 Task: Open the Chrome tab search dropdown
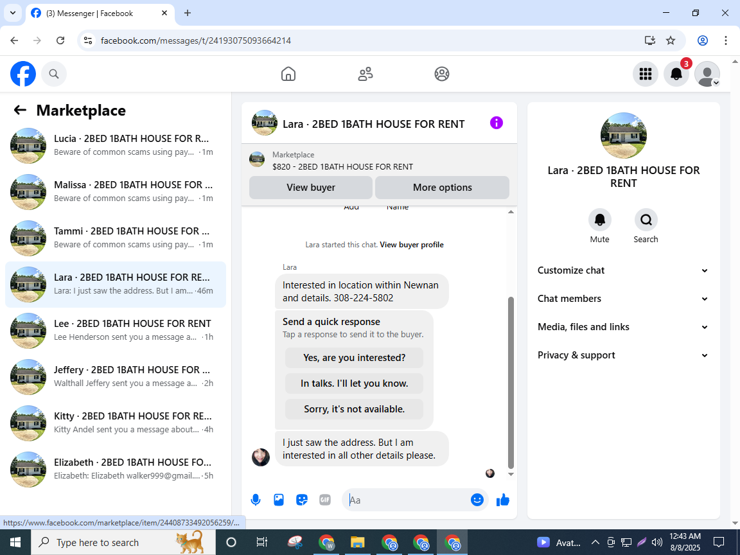pos(13,13)
